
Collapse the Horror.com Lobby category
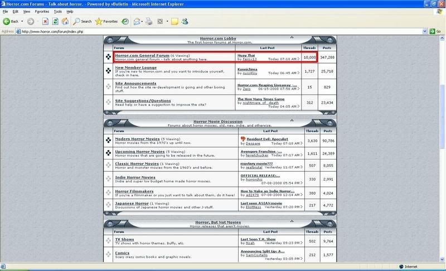tap(292, 37)
